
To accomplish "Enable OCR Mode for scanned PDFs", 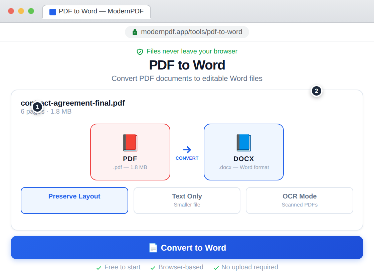I will 299,200.
